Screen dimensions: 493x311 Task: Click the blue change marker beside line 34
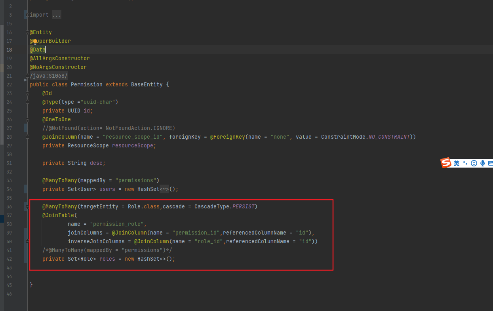25,189
